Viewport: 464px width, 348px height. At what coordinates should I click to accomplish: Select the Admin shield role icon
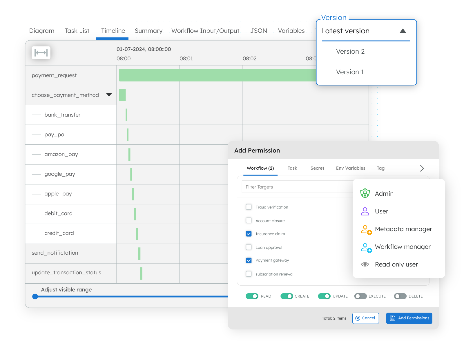365,193
